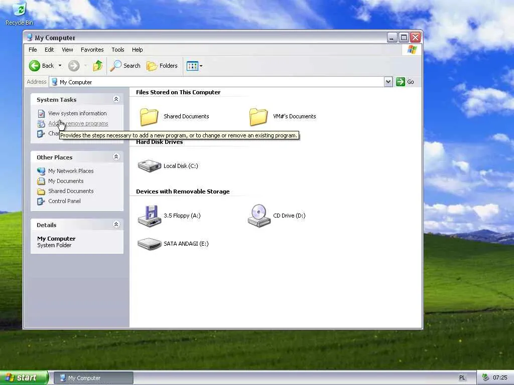Open the View menu
Screen dimensions: 514x385
tap(67, 50)
